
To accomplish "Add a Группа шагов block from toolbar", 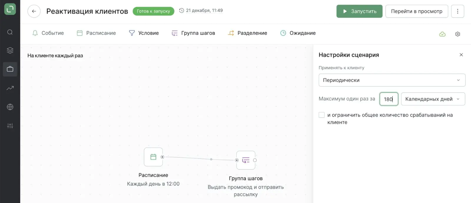I will click(x=193, y=33).
